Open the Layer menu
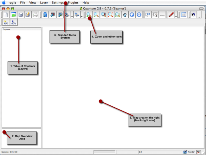Screen dimensions: 206x155 pyautogui.click(x=44, y=2)
